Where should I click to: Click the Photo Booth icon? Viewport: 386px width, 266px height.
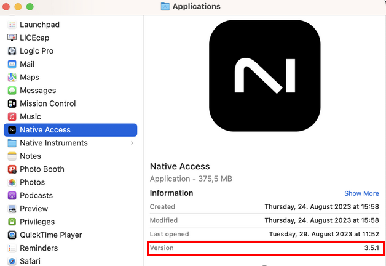tap(12, 169)
